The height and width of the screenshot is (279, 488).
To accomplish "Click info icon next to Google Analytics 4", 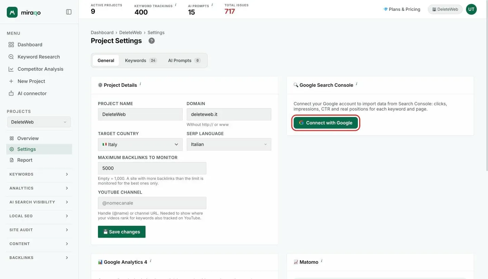I will (150, 261).
